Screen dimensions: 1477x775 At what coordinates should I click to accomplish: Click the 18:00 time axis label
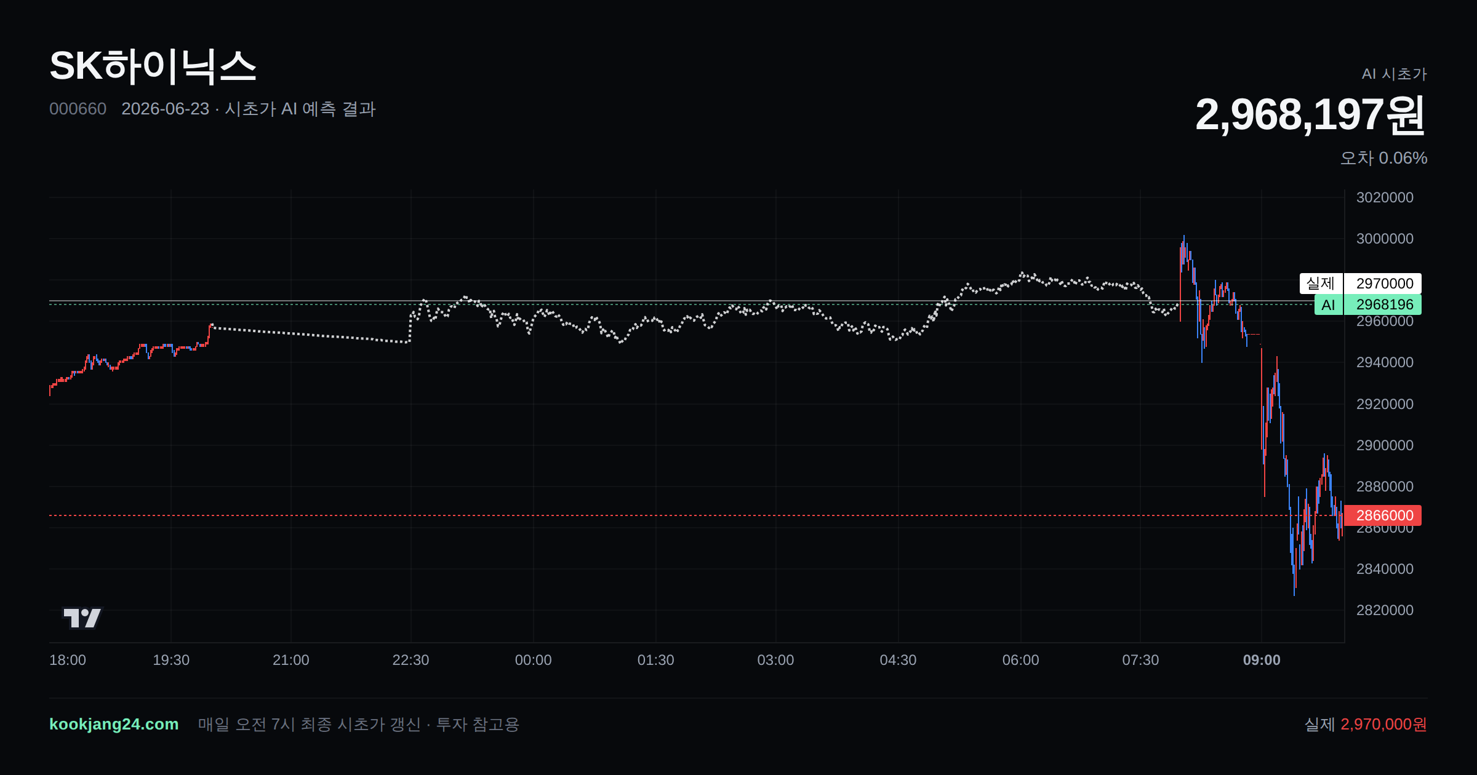[68, 660]
